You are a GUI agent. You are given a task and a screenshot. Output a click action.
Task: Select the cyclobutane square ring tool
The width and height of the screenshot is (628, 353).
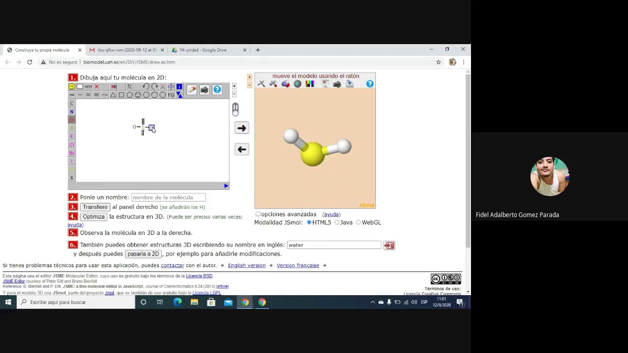[121, 95]
